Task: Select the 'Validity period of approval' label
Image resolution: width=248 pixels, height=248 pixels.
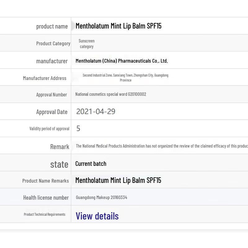Action: pyautogui.click(x=49, y=129)
